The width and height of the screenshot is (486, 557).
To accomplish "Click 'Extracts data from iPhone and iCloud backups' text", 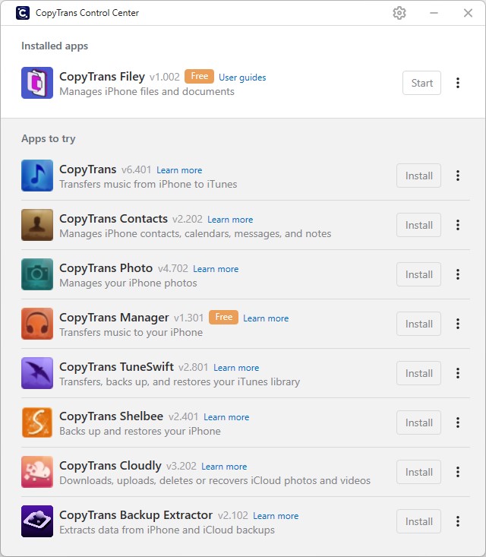I will (x=167, y=530).
